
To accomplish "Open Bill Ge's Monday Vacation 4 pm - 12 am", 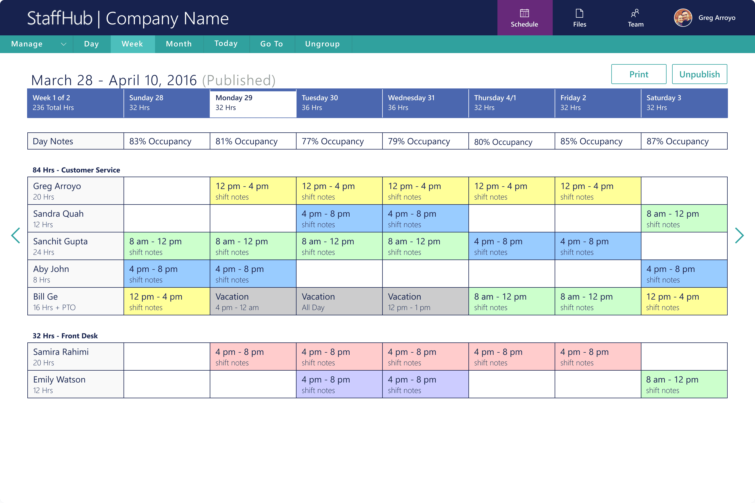I will pos(253,301).
